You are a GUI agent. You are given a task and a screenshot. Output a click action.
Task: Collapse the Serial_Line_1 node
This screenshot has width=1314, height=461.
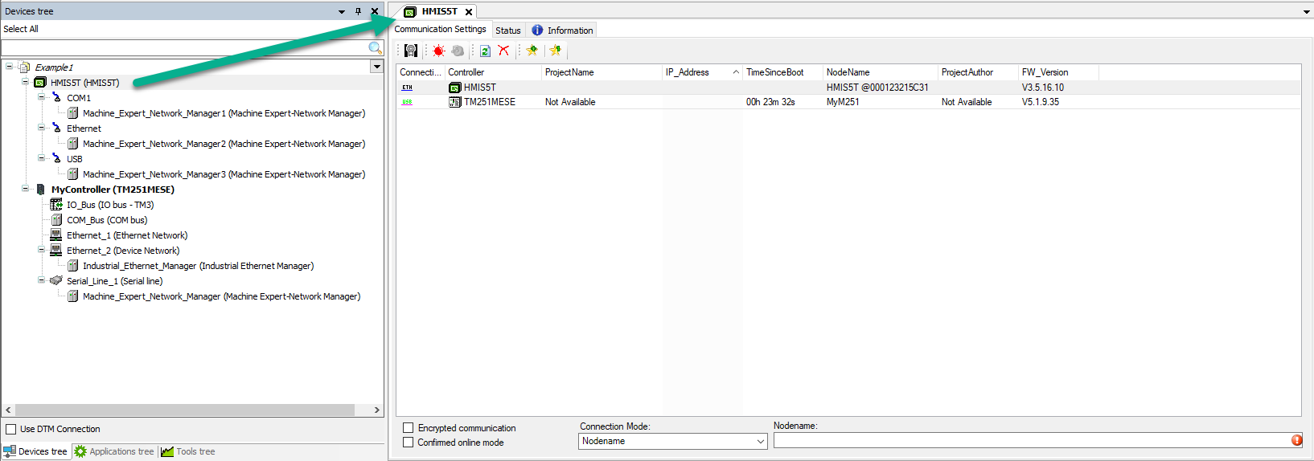point(41,280)
